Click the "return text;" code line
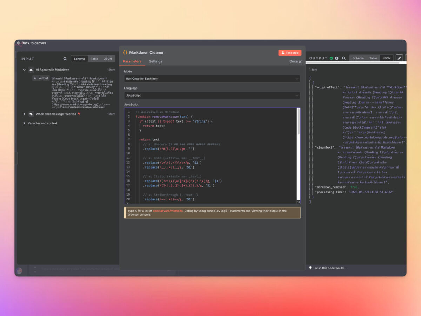The height and width of the screenshot is (316, 421). click(x=153, y=126)
